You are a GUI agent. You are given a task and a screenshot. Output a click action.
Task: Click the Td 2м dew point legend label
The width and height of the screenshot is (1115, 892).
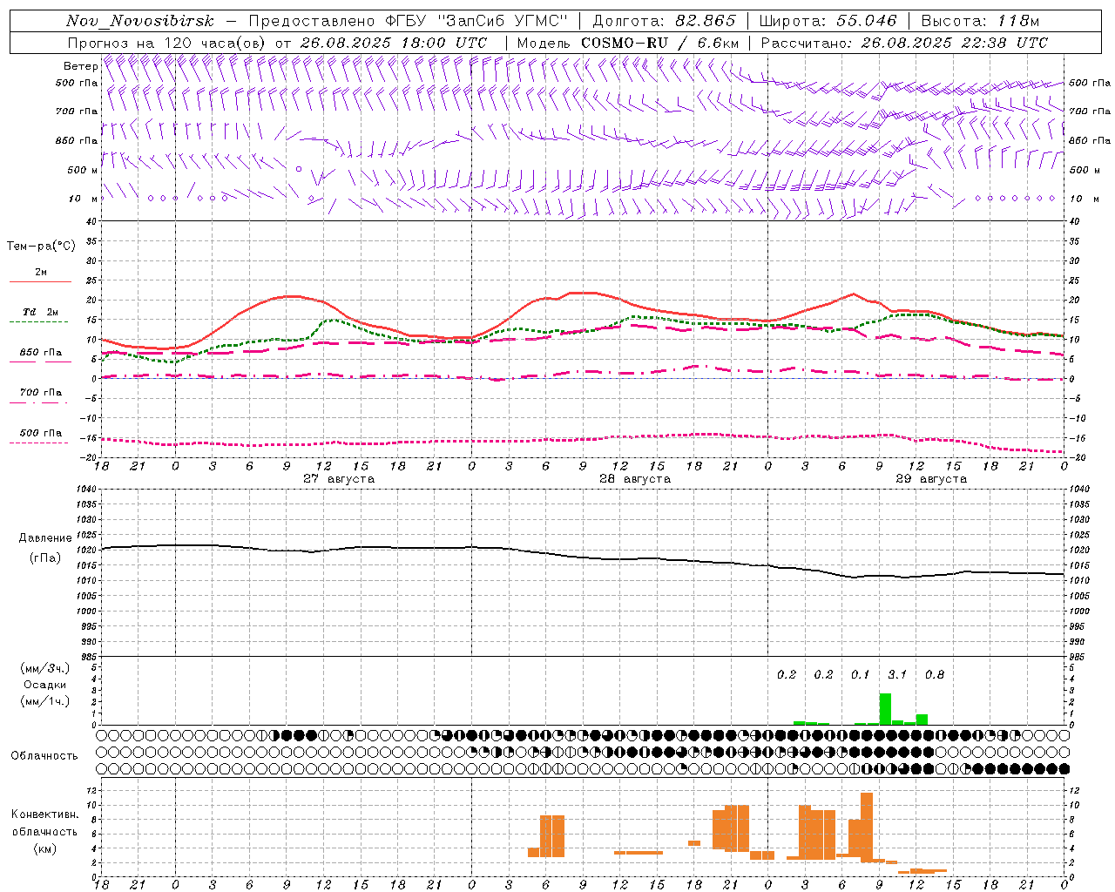click(x=40, y=312)
